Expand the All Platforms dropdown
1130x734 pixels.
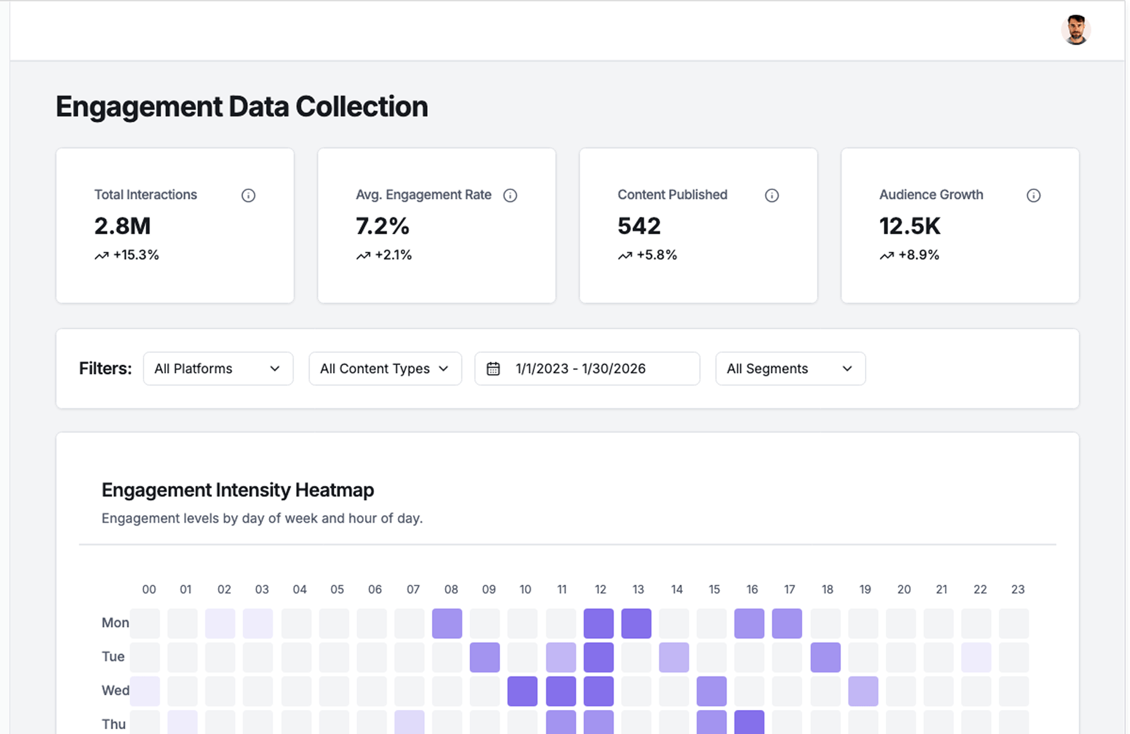(x=218, y=369)
